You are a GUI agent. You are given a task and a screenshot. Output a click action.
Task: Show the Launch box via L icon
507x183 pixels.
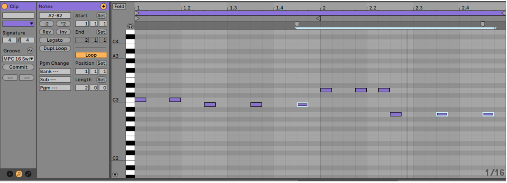point(10,174)
